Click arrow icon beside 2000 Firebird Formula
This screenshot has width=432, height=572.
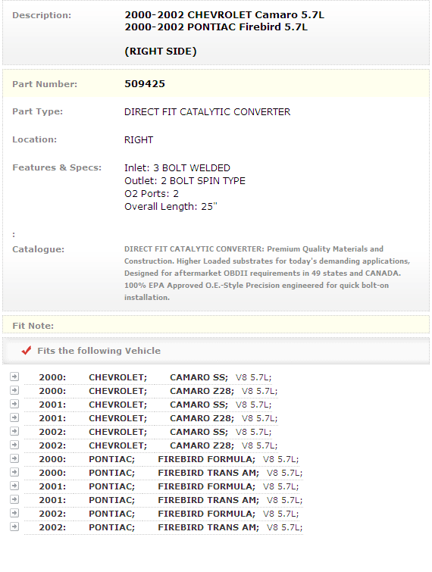(x=14, y=458)
